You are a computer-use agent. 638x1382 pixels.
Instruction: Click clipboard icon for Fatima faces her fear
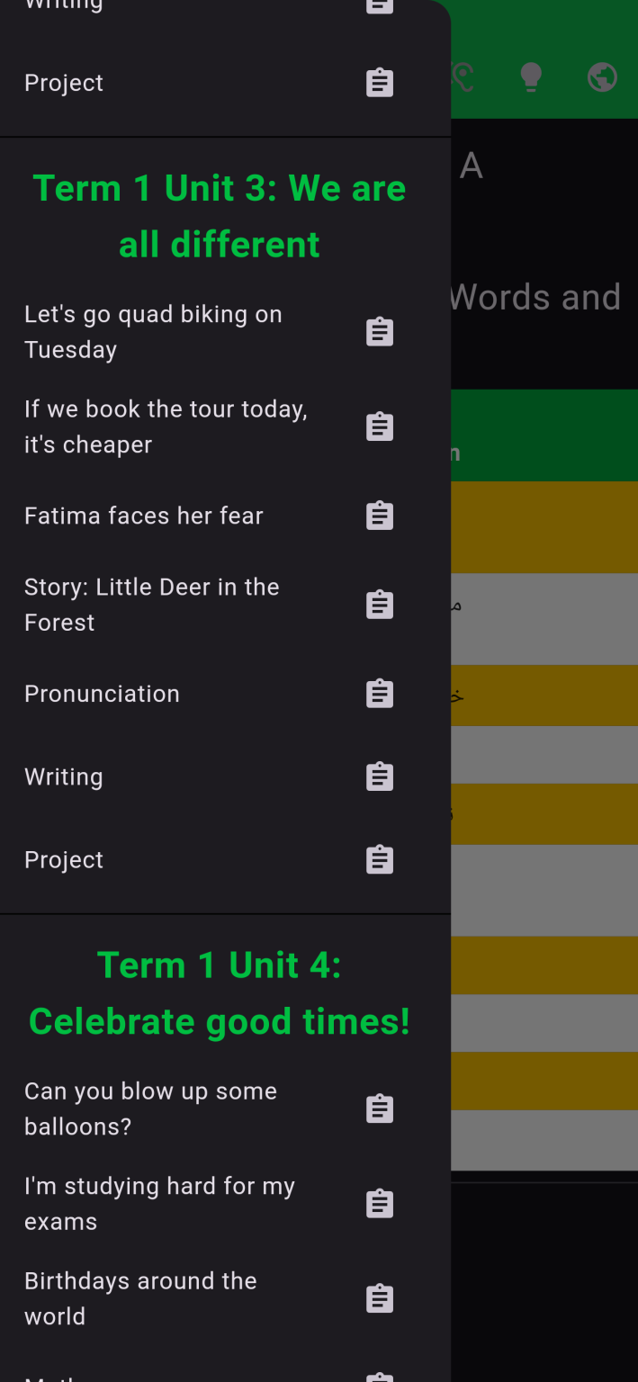[x=380, y=516]
